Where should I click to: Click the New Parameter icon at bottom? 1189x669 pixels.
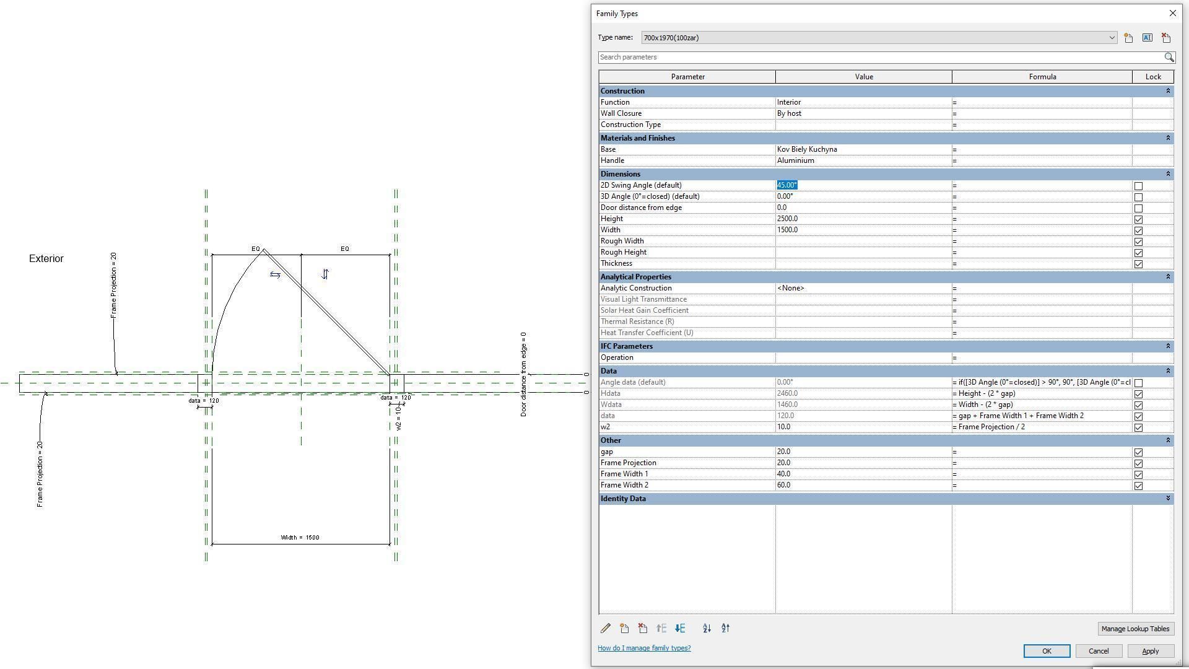[624, 628]
